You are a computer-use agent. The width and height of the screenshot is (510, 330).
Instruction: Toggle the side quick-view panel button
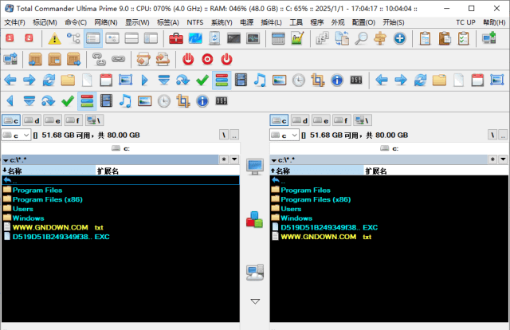pos(151,38)
